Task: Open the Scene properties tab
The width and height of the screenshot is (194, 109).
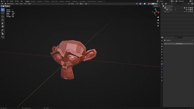Action: point(162,52)
